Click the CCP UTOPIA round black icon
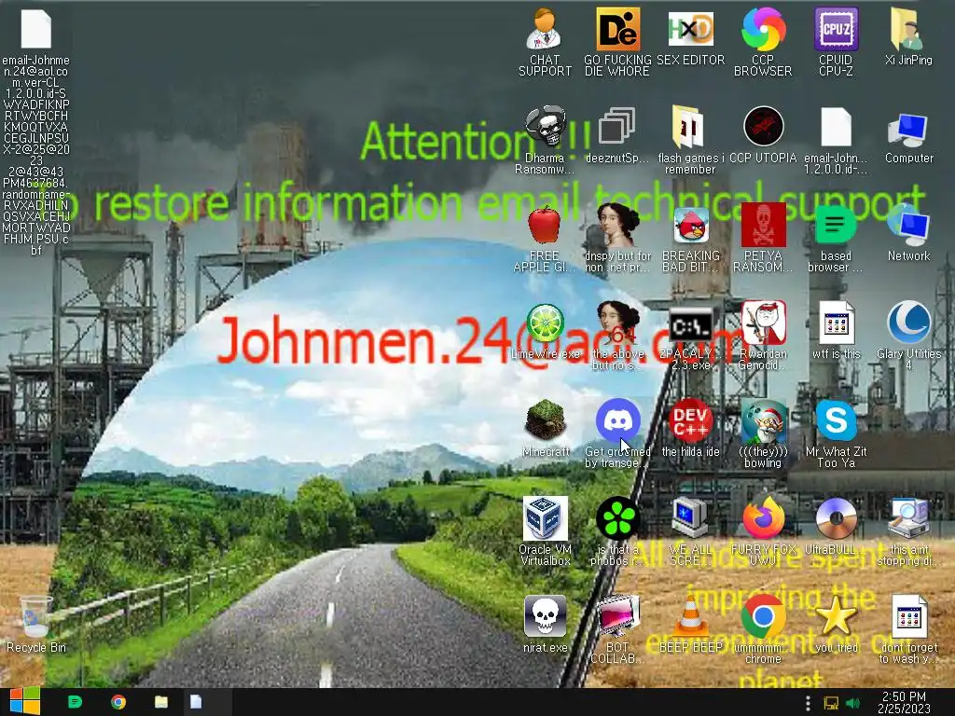This screenshot has width=955, height=716. 763,136
